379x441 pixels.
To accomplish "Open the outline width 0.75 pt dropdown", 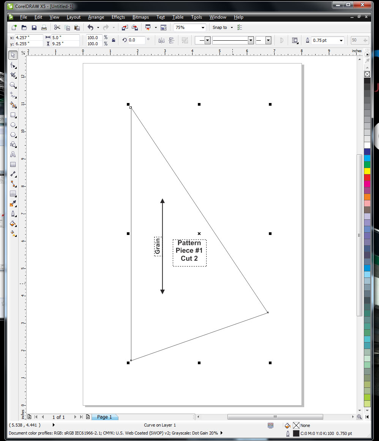I will (x=341, y=41).
